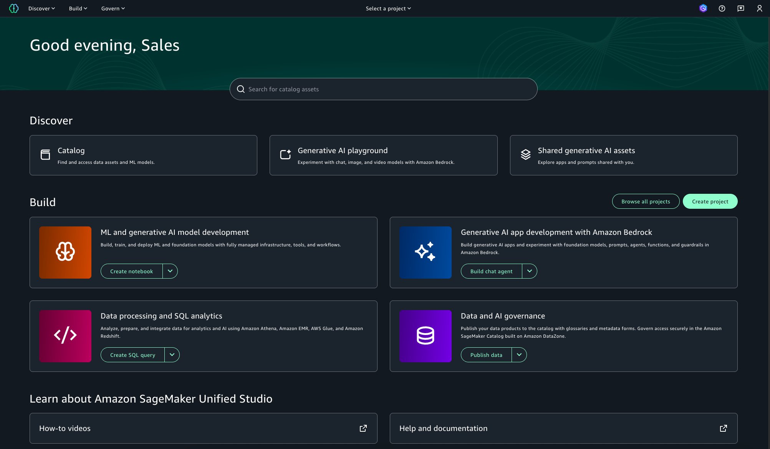Viewport: 770px width, 449px height.
Task: Click 'Good evening, Sales' greeting text
Action: coord(104,45)
